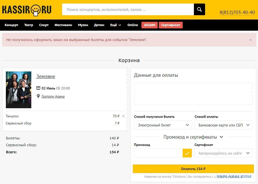Screen dimensions: 258x184
Task: Apply promo code with checkmark button
Action: click(187, 153)
